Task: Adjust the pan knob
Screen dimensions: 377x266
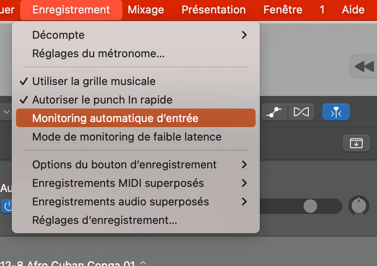Action: click(x=358, y=206)
